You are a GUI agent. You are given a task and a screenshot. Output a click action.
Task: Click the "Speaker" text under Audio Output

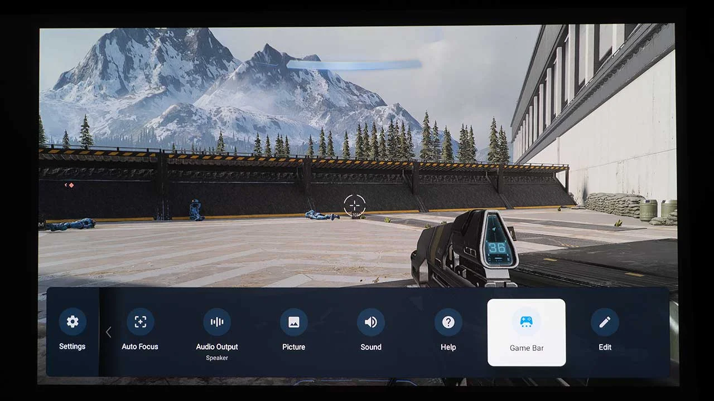(217, 358)
